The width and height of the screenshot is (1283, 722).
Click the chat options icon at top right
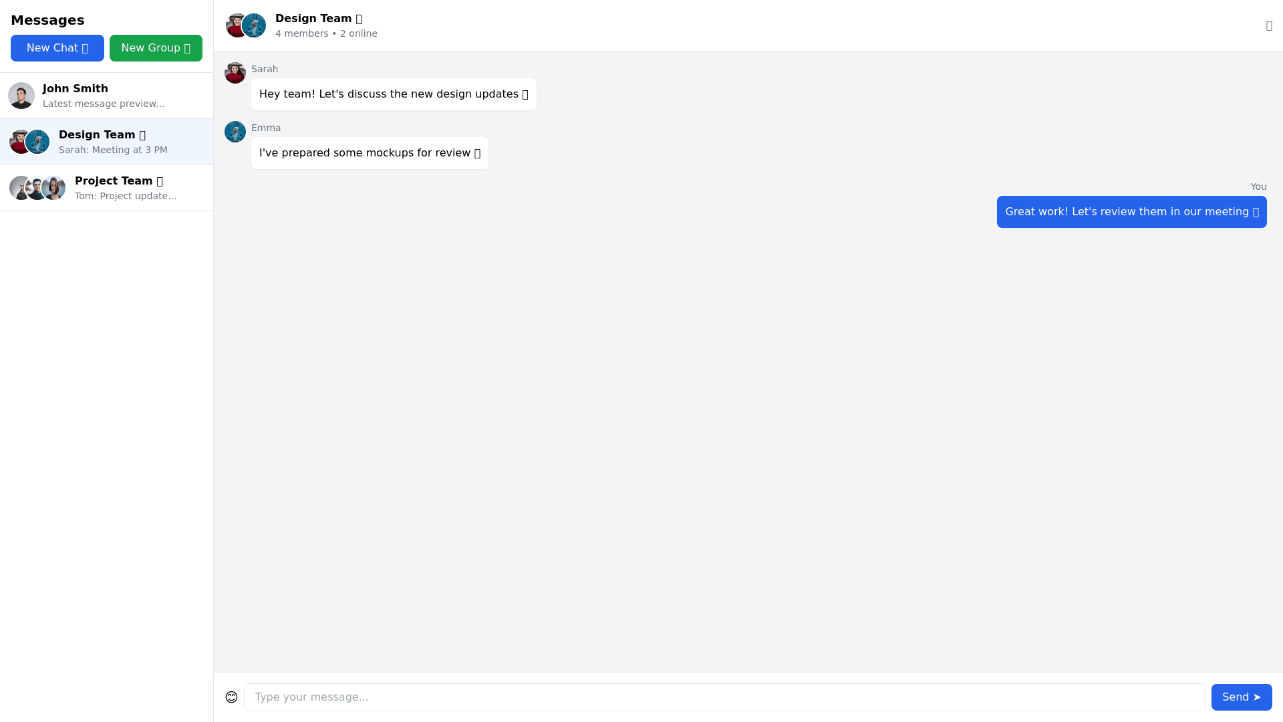pyautogui.click(x=1269, y=25)
